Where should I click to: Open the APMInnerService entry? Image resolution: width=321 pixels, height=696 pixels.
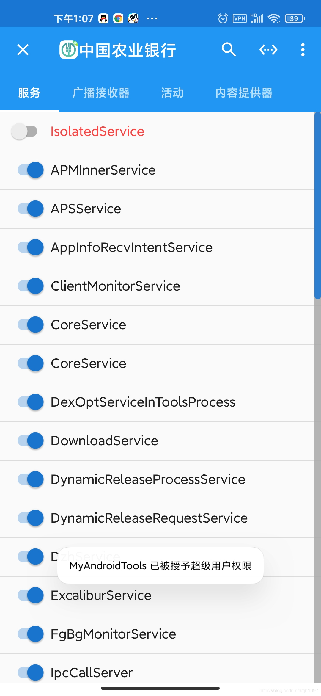click(x=103, y=170)
